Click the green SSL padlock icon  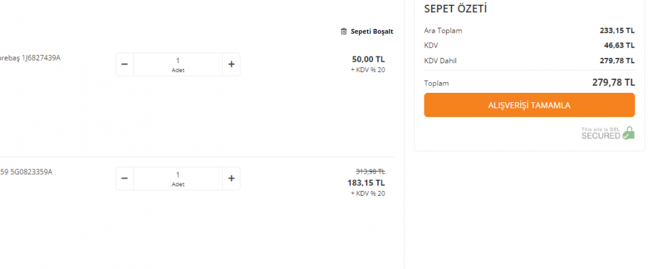[628, 133]
